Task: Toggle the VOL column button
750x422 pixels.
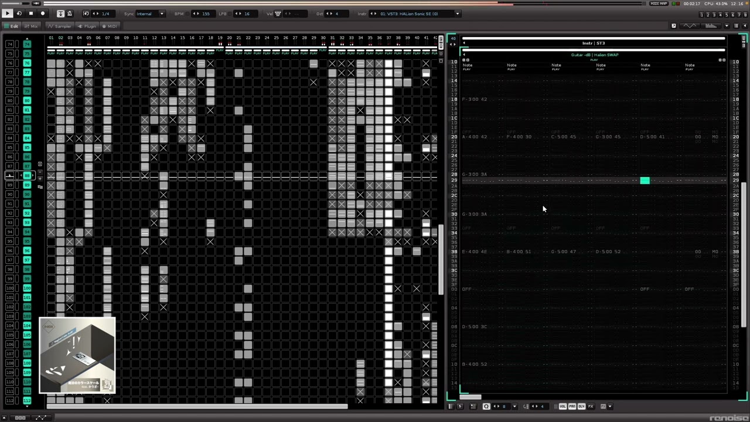Action: click(x=562, y=406)
